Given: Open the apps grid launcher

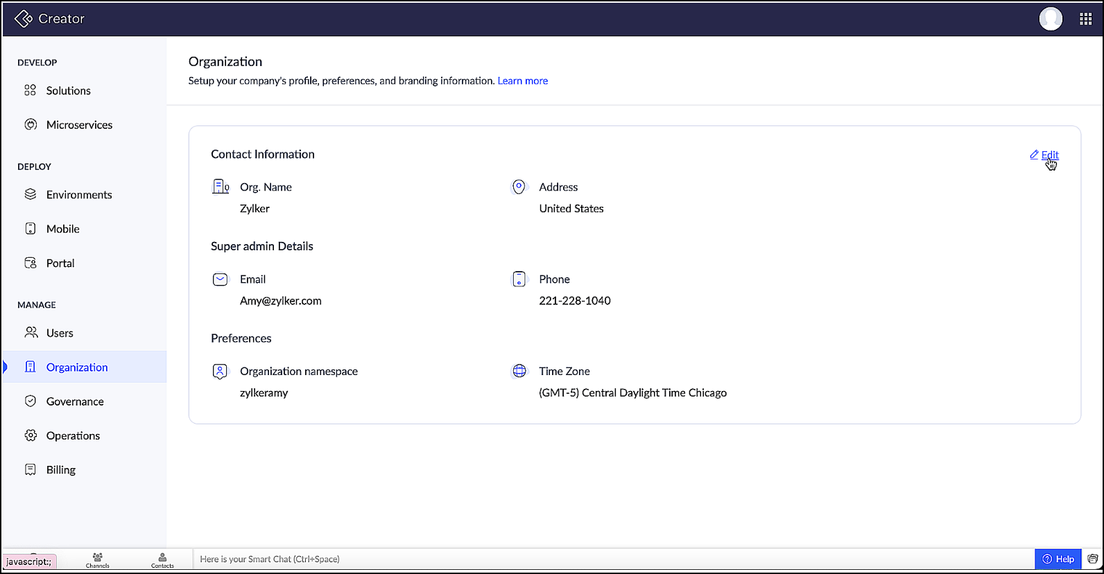Looking at the screenshot, I should pyautogui.click(x=1085, y=19).
